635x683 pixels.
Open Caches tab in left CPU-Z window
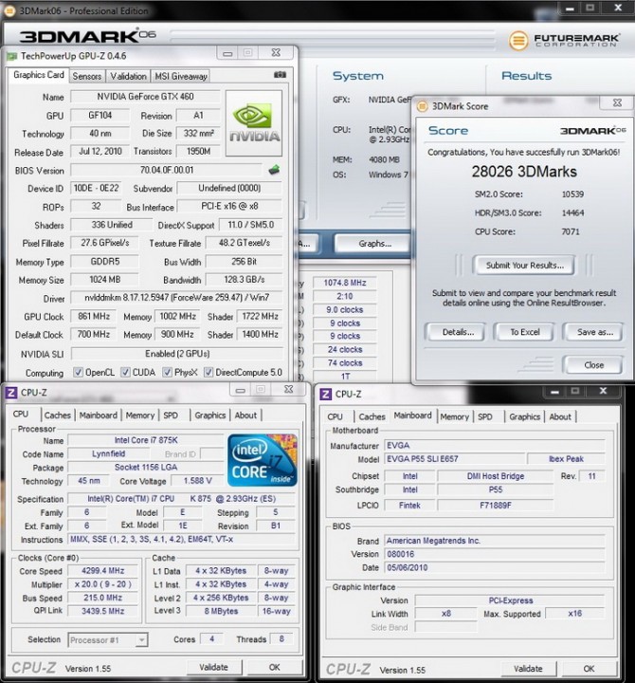pos(58,415)
